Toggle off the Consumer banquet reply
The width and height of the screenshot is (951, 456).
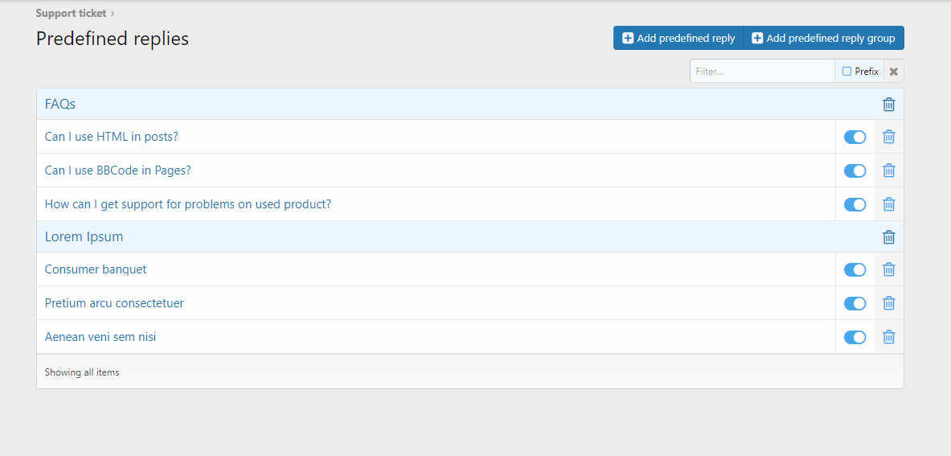pos(855,269)
